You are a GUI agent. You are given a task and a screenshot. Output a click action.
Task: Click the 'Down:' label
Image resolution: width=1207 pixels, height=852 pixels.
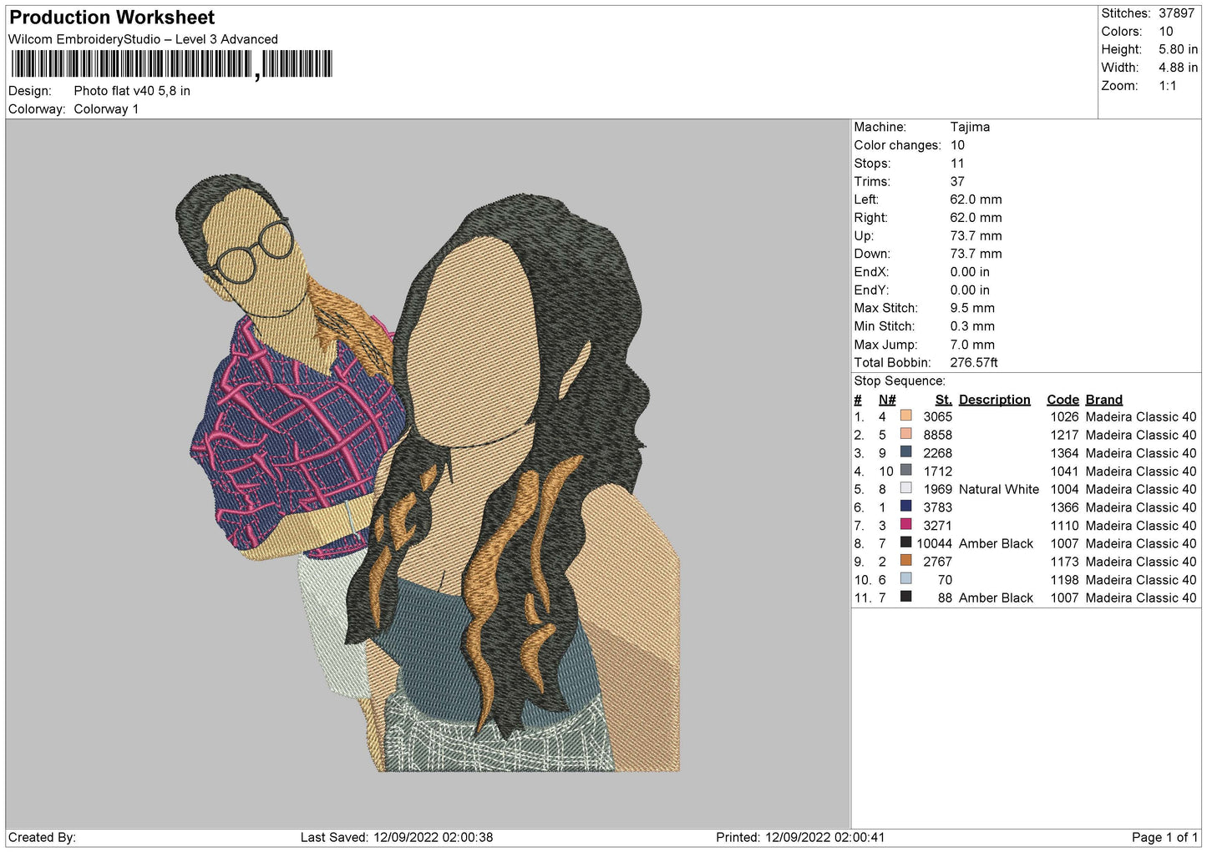[x=872, y=254]
